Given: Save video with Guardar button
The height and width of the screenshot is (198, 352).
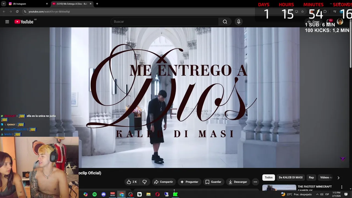Looking at the screenshot, I should (213, 182).
